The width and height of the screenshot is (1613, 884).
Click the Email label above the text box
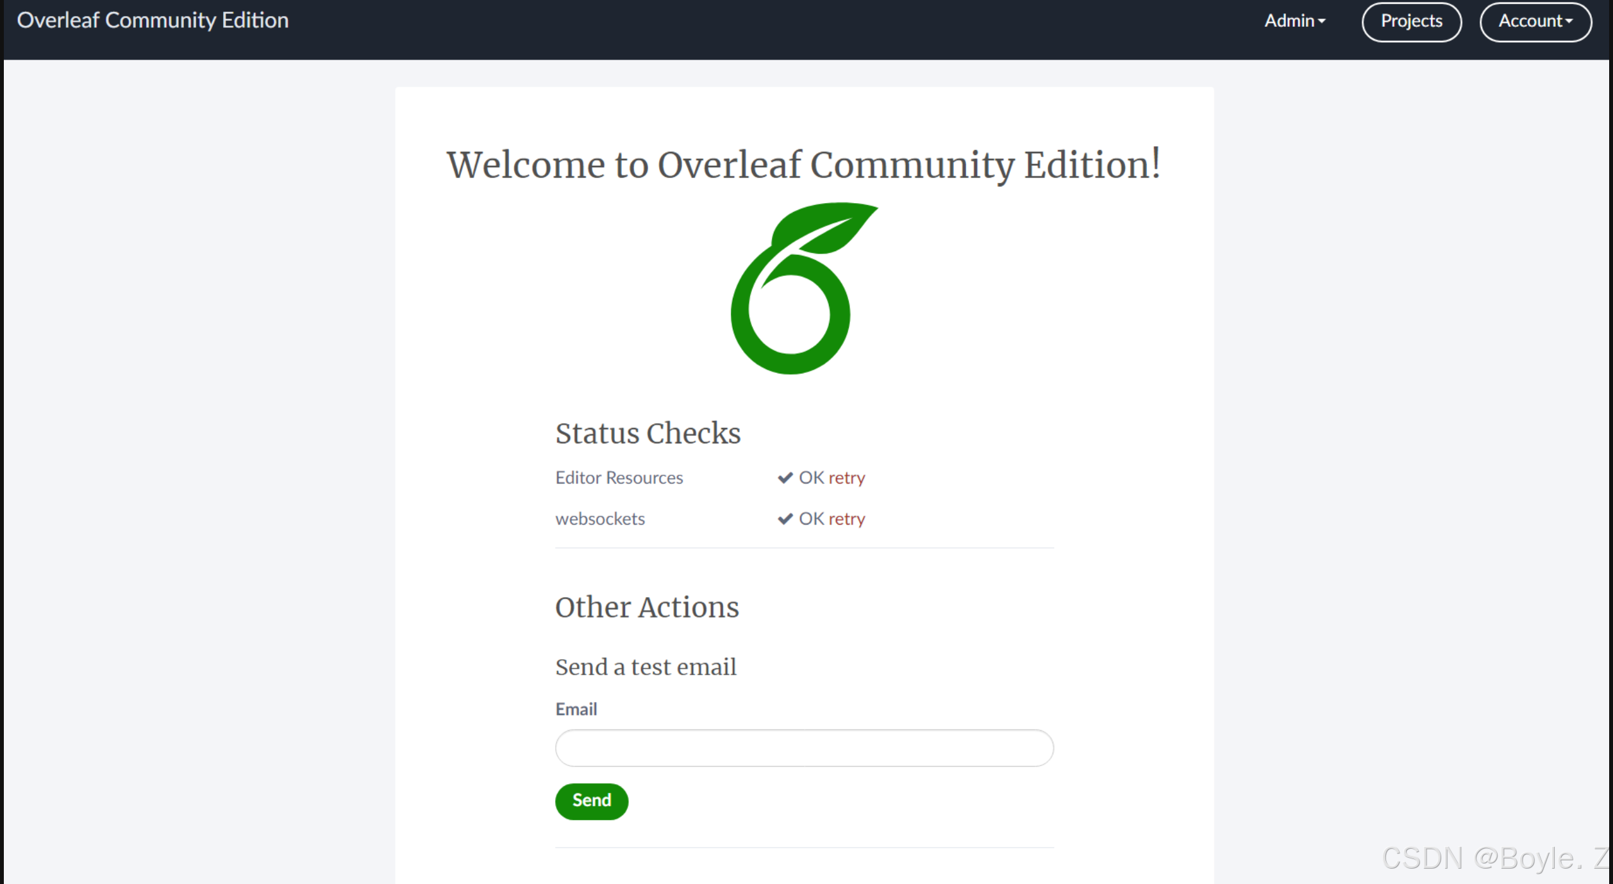point(576,709)
